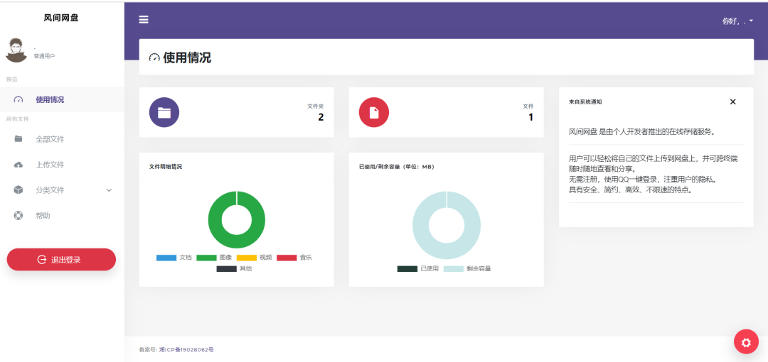Expand the 分类文件 chevron
The image size is (768, 362).
coord(110,190)
